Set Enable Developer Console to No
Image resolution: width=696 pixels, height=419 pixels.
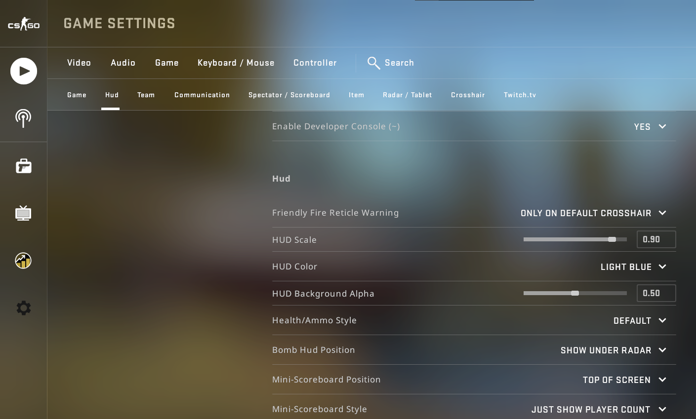(x=649, y=127)
